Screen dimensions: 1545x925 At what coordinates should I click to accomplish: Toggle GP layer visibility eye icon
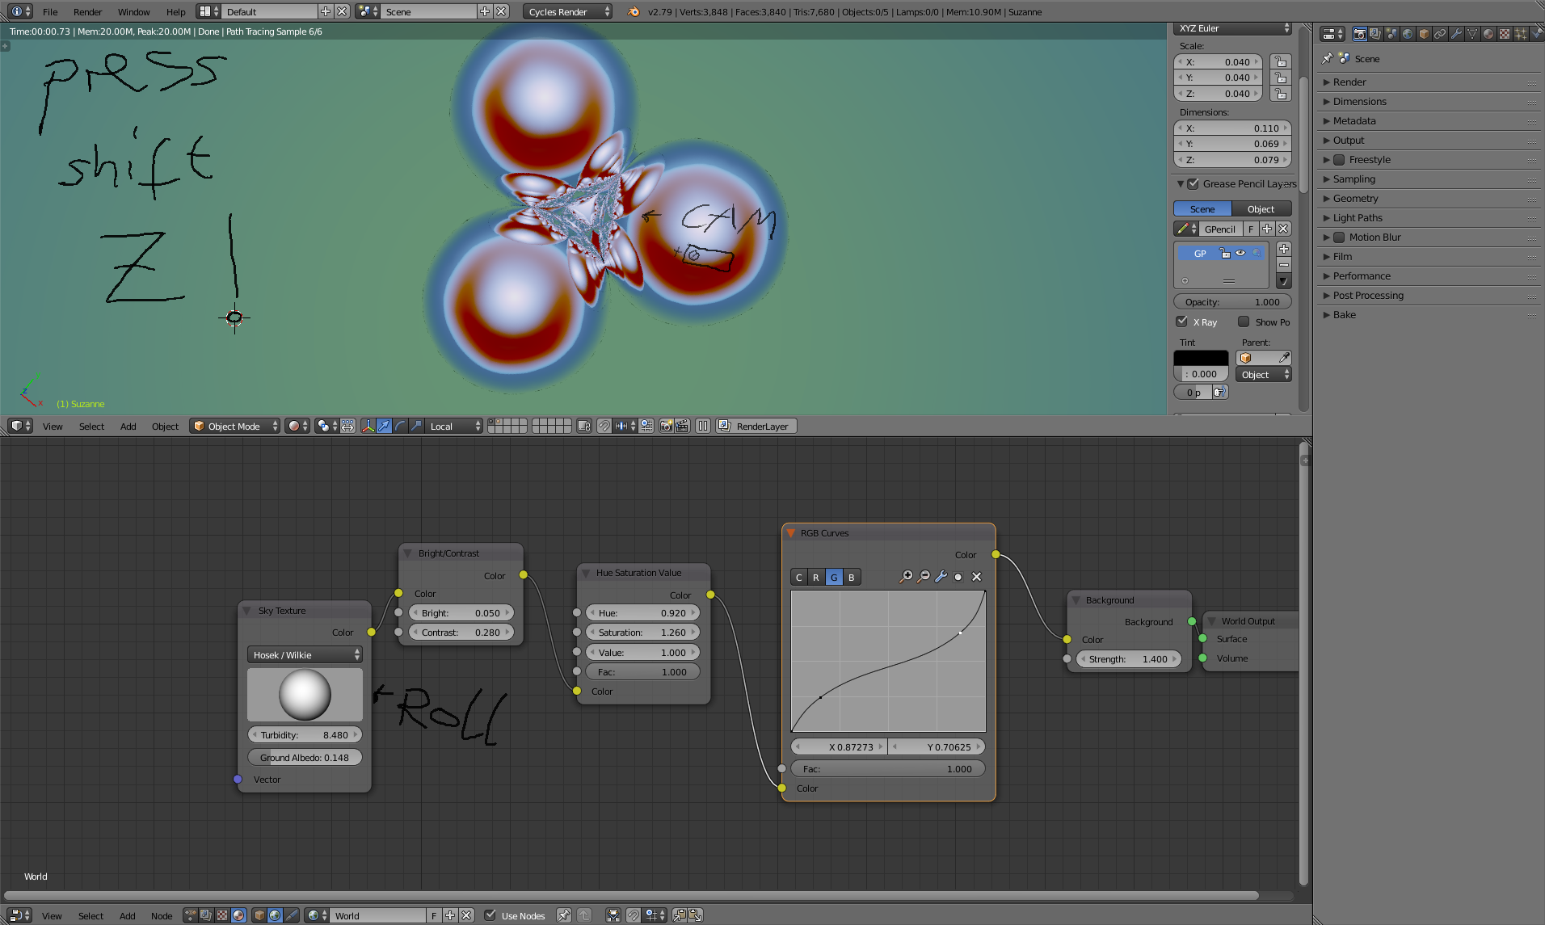point(1240,254)
